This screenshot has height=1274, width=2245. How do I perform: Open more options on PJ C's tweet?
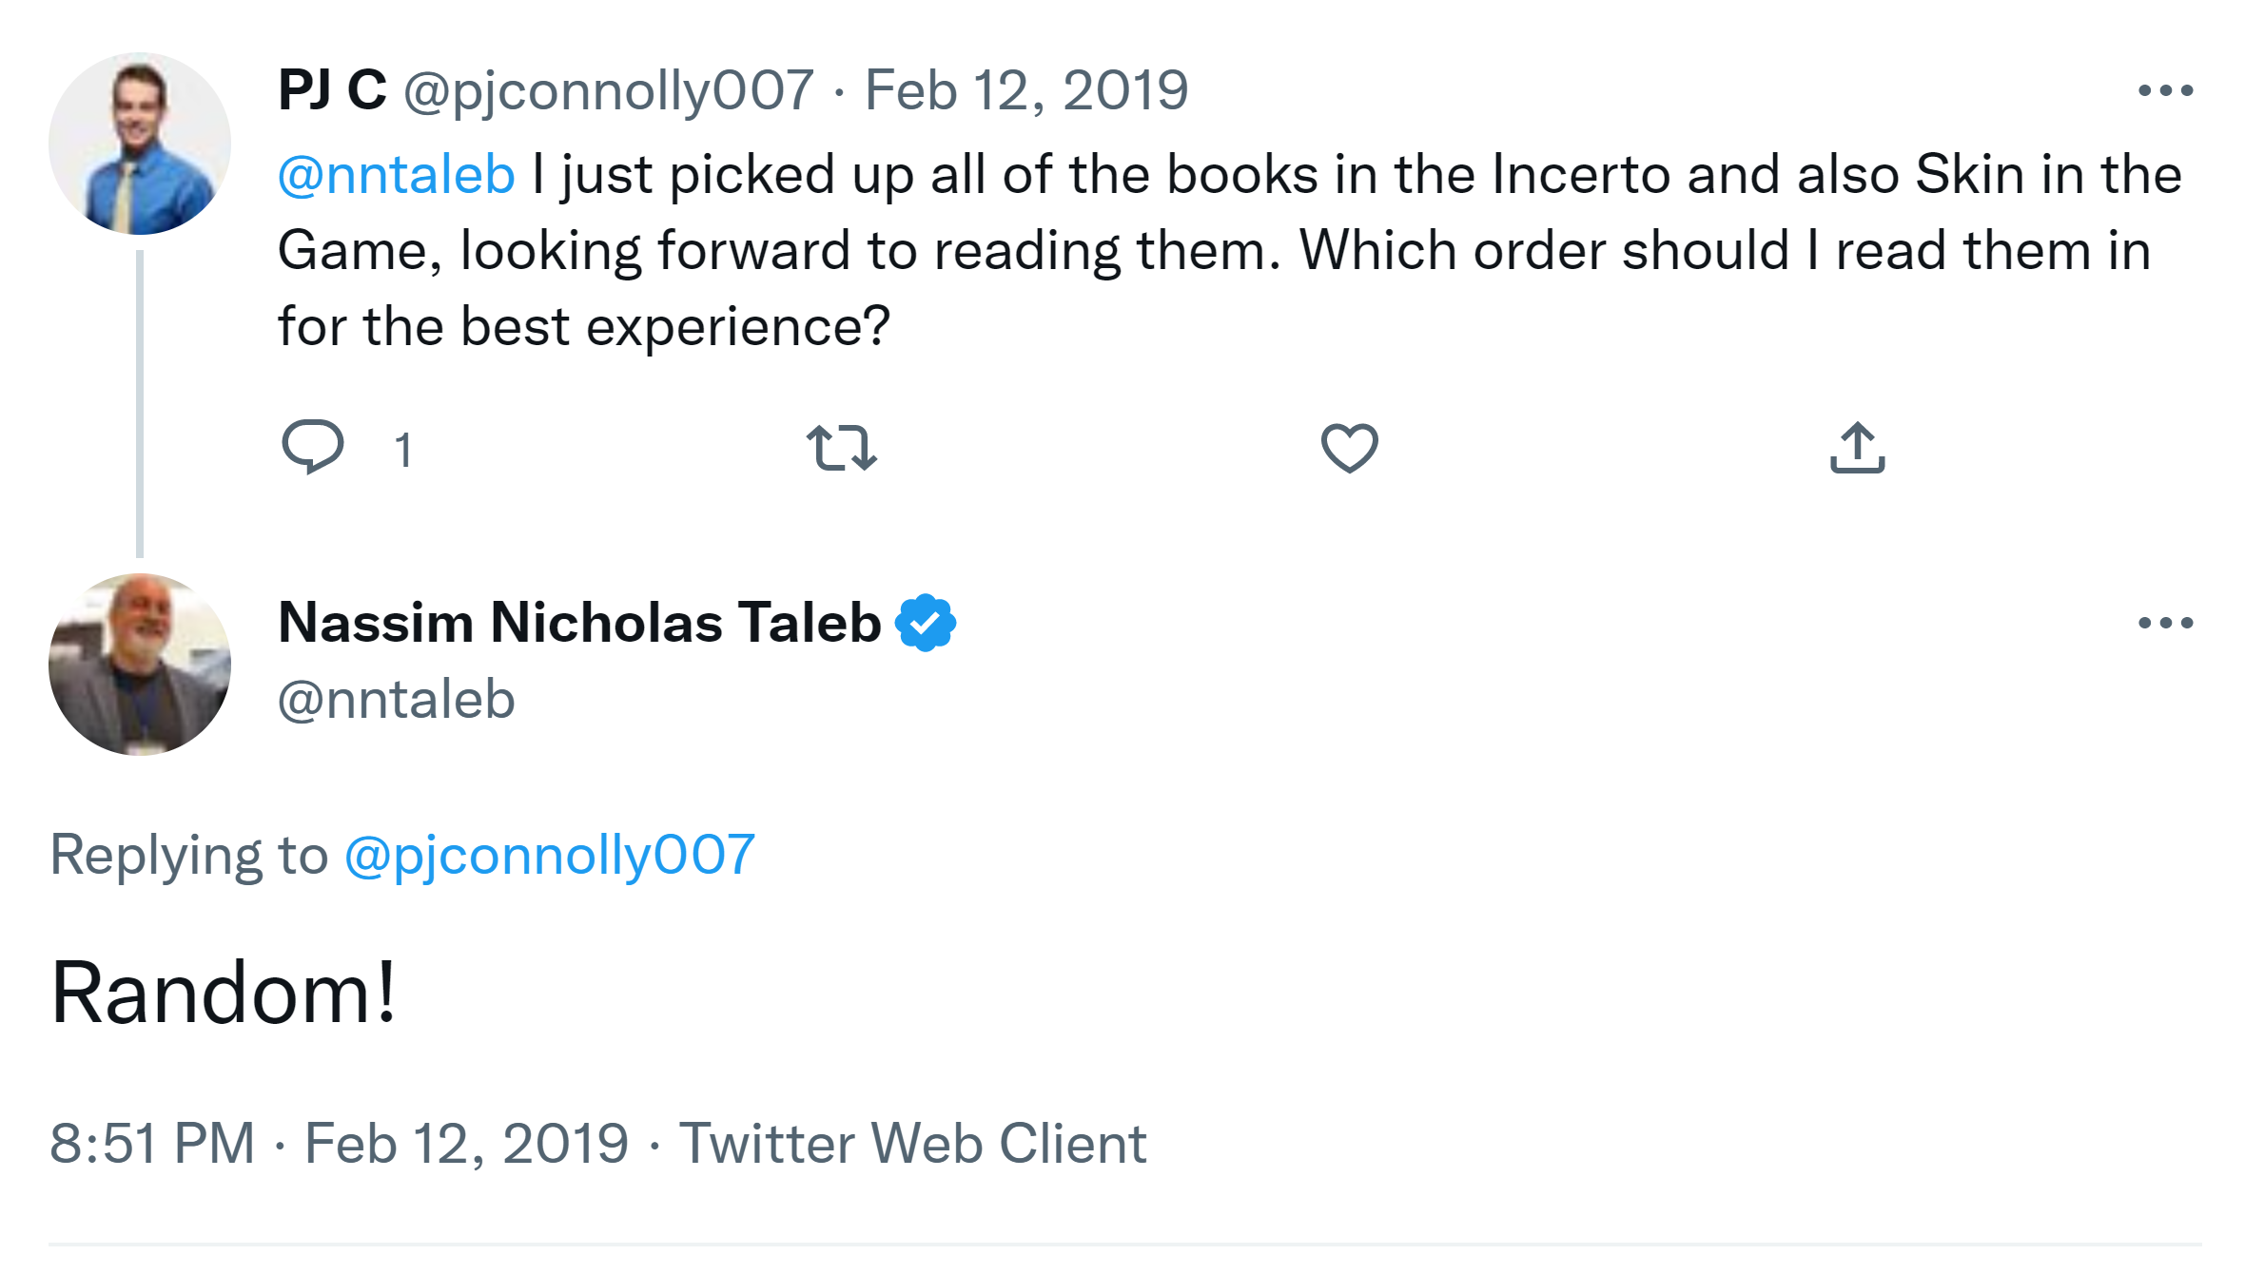coord(2165,91)
